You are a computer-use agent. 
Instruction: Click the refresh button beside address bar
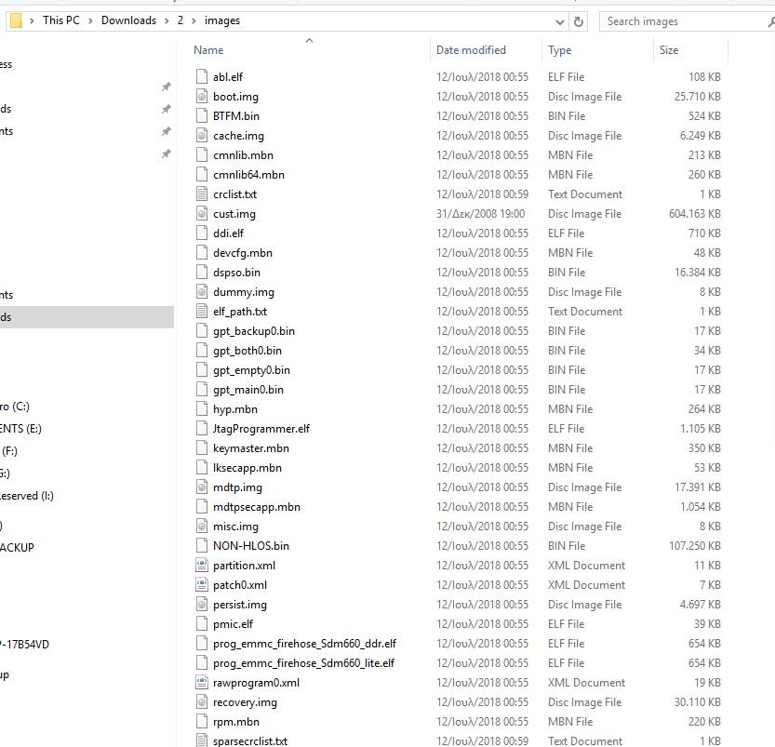[580, 21]
